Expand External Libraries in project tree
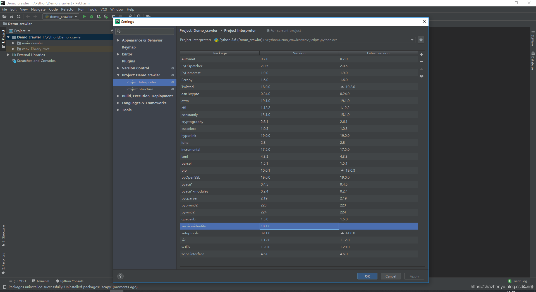 point(8,55)
